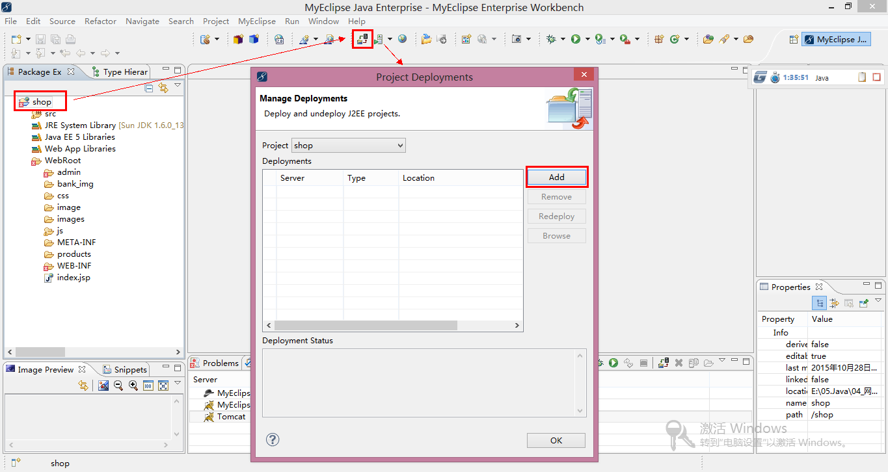Click the Web 2.0 tools icon in toolbar

pos(279,39)
